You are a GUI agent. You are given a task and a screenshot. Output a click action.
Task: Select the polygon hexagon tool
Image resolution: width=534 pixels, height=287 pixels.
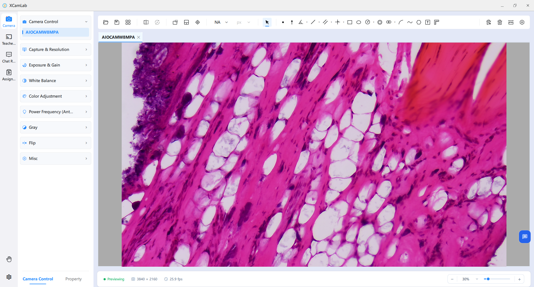pos(419,22)
